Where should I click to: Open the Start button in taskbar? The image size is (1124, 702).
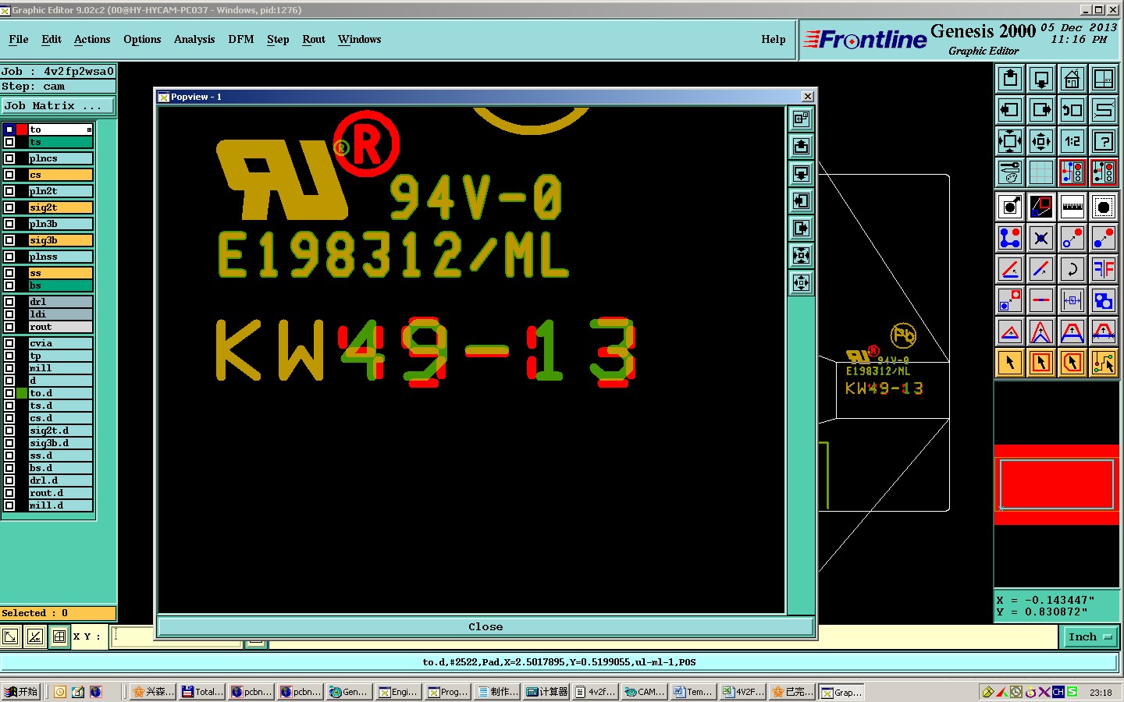21,692
